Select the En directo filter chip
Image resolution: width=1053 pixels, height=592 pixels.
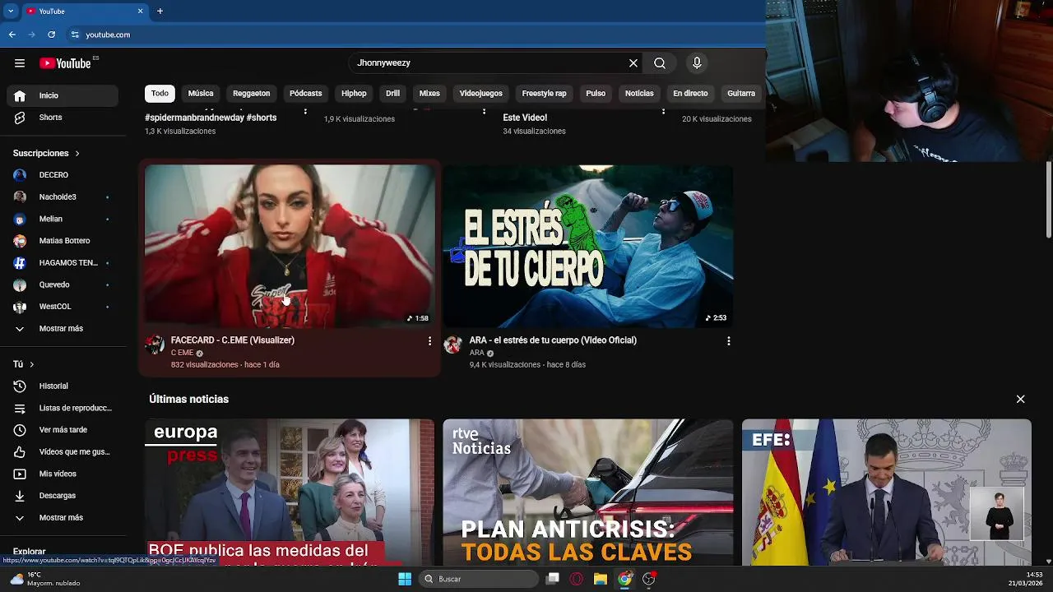[x=690, y=93]
